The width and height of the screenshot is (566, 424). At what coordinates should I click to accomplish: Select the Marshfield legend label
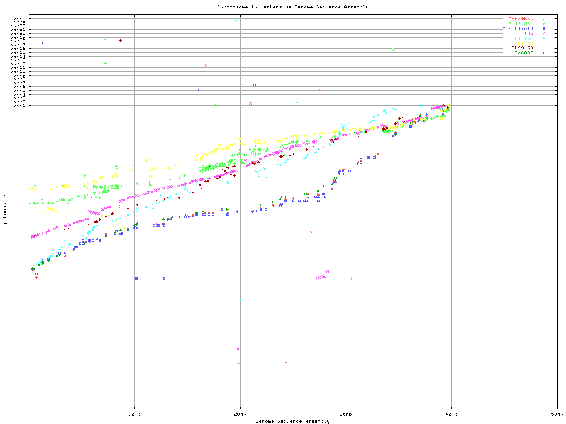click(518, 29)
